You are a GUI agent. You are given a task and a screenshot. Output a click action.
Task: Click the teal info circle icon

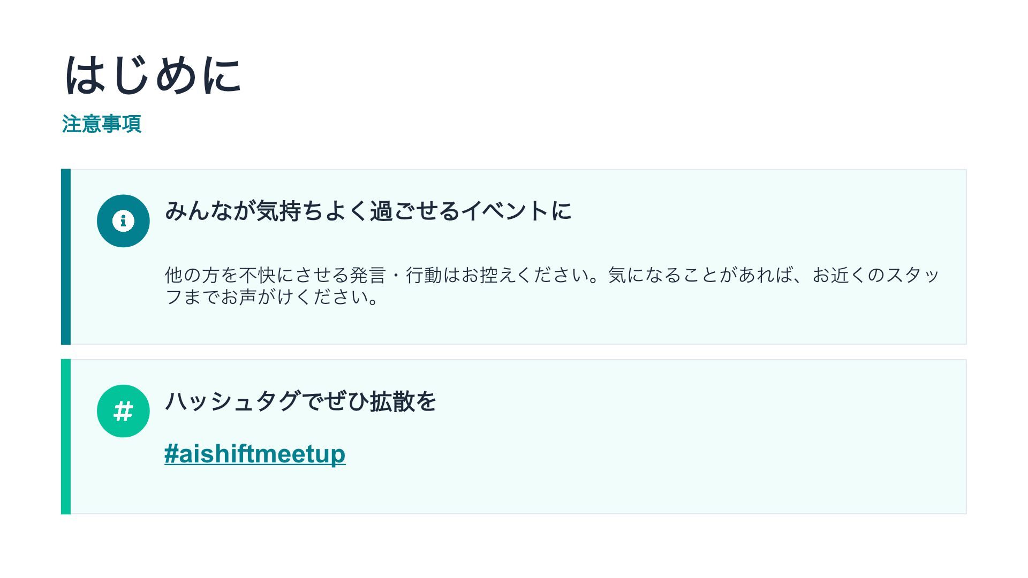point(123,220)
